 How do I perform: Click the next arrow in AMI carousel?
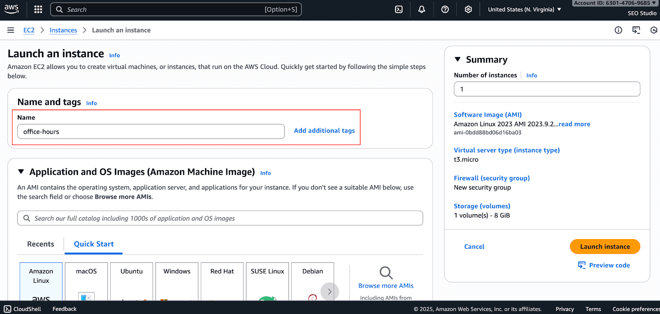pos(330,292)
